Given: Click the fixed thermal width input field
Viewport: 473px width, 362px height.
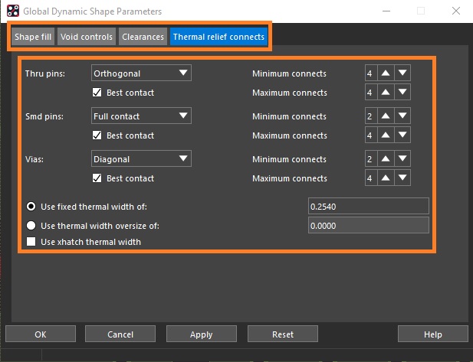Looking at the screenshot, I should pos(366,207).
